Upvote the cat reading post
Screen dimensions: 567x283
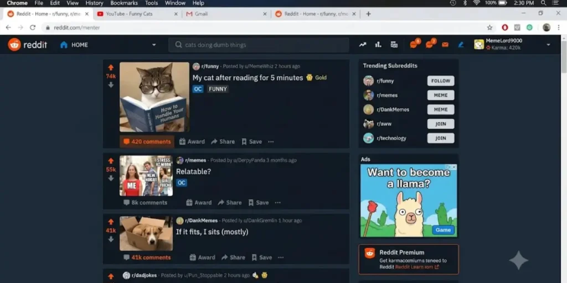click(111, 67)
